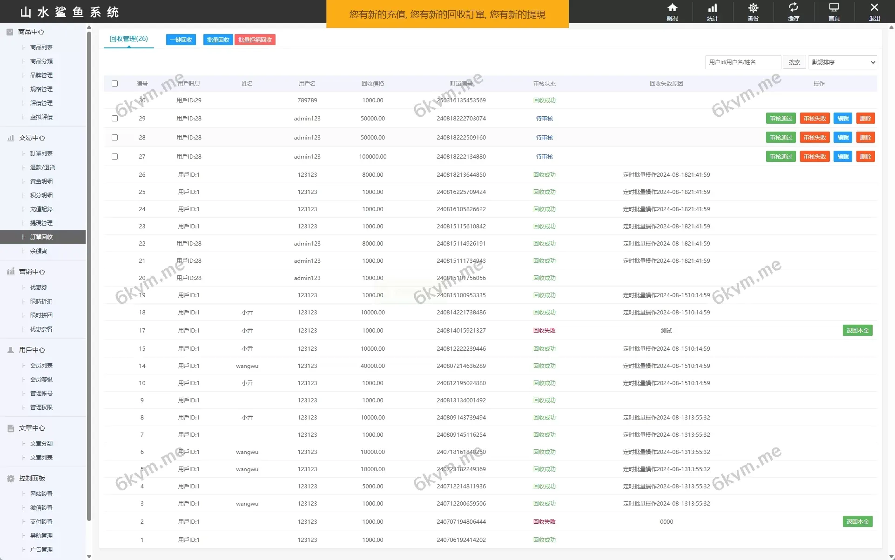Select the 回收管理(26) tab

click(128, 39)
